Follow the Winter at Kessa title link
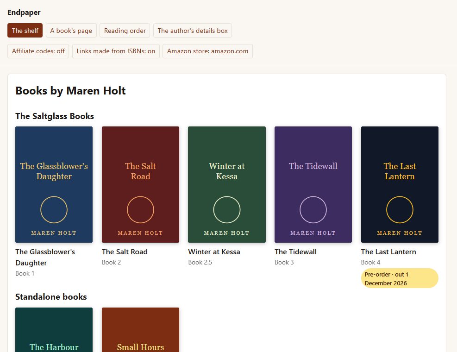 [x=214, y=251]
